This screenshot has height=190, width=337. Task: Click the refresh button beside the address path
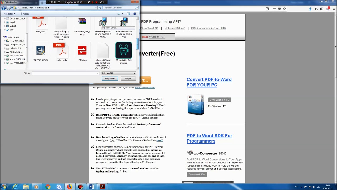100,8
